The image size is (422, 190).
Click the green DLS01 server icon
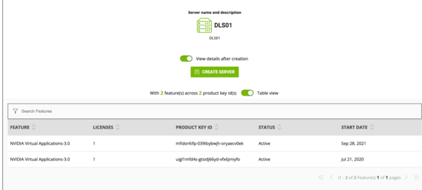(x=204, y=26)
